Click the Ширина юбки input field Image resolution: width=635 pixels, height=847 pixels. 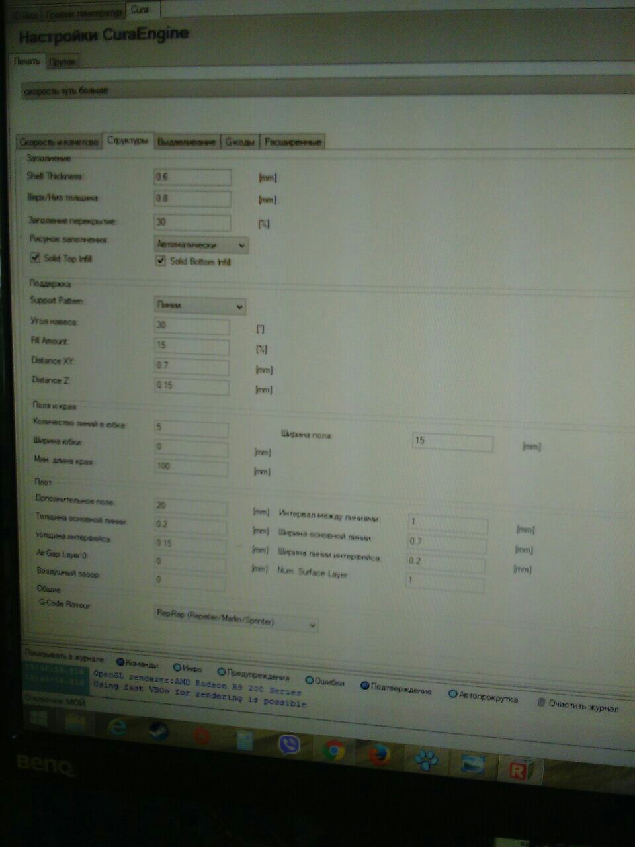tap(191, 448)
